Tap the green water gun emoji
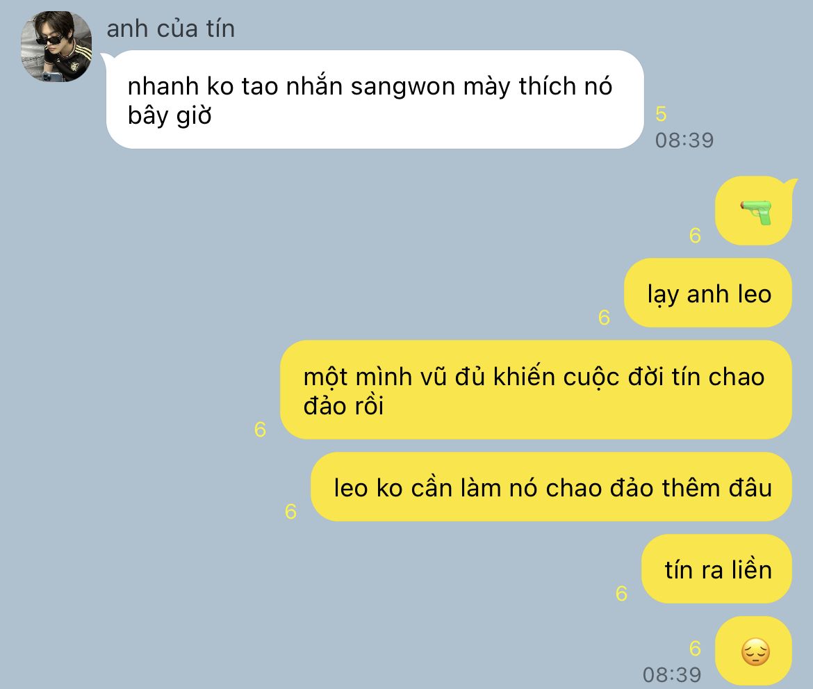The width and height of the screenshot is (813, 689). (756, 211)
